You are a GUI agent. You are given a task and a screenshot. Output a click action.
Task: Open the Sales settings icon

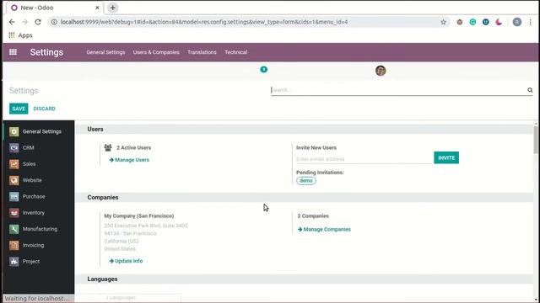[x=14, y=164]
